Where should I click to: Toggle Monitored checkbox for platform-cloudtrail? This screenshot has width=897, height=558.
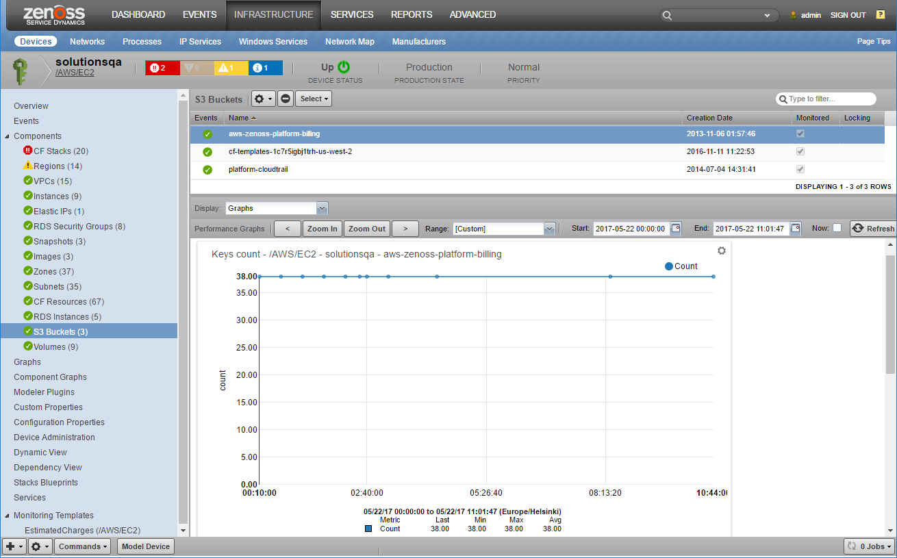[x=800, y=169]
